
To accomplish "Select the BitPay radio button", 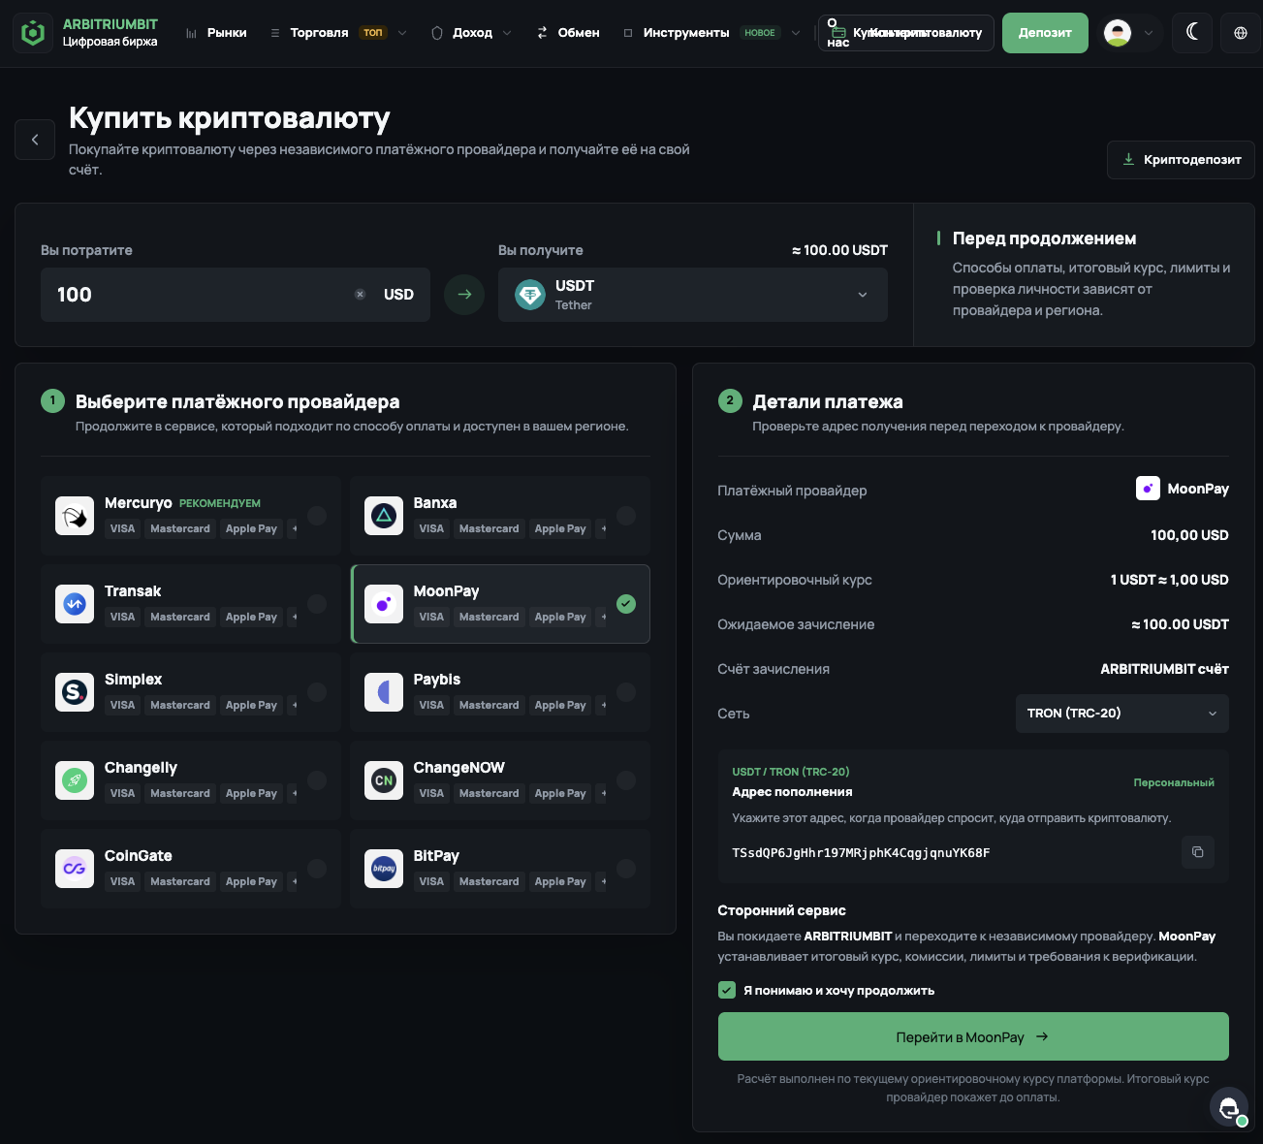I will [626, 869].
